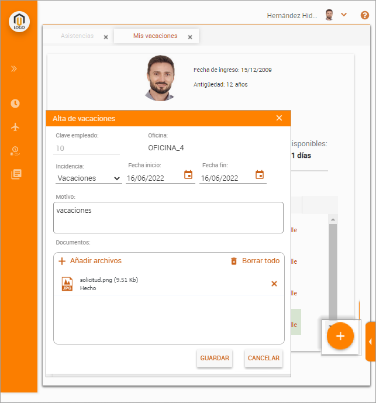Select the Mis vacaciones tab
This screenshot has height=403, width=376.
click(155, 36)
